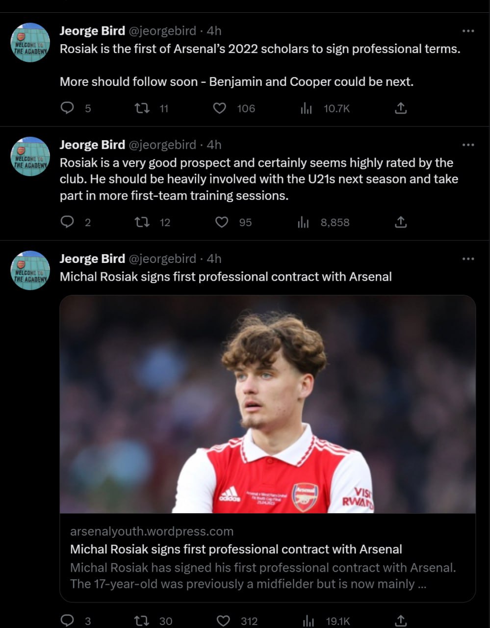490x628 pixels.
Task: Click the @jeorgebird handle on third tweet
Action: 162,259
